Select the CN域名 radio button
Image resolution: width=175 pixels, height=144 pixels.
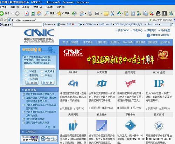coord(26,71)
